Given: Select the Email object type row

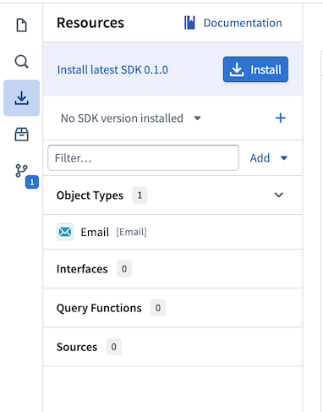Looking at the screenshot, I should coord(172,232).
